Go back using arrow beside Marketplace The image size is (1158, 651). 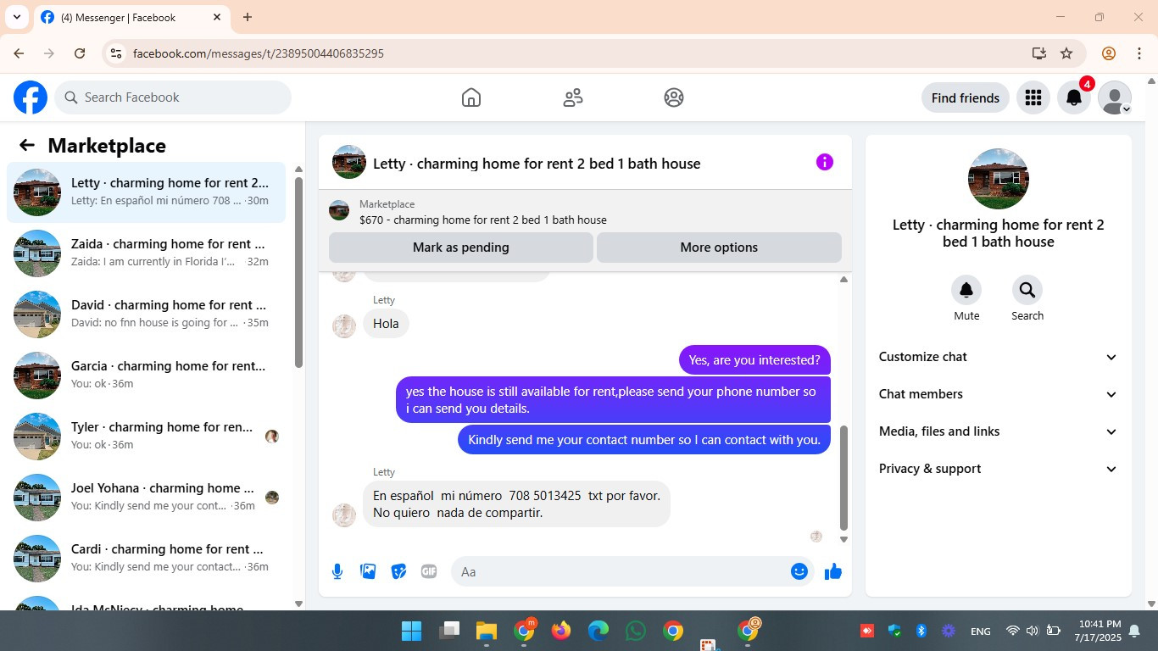point(27,145)
